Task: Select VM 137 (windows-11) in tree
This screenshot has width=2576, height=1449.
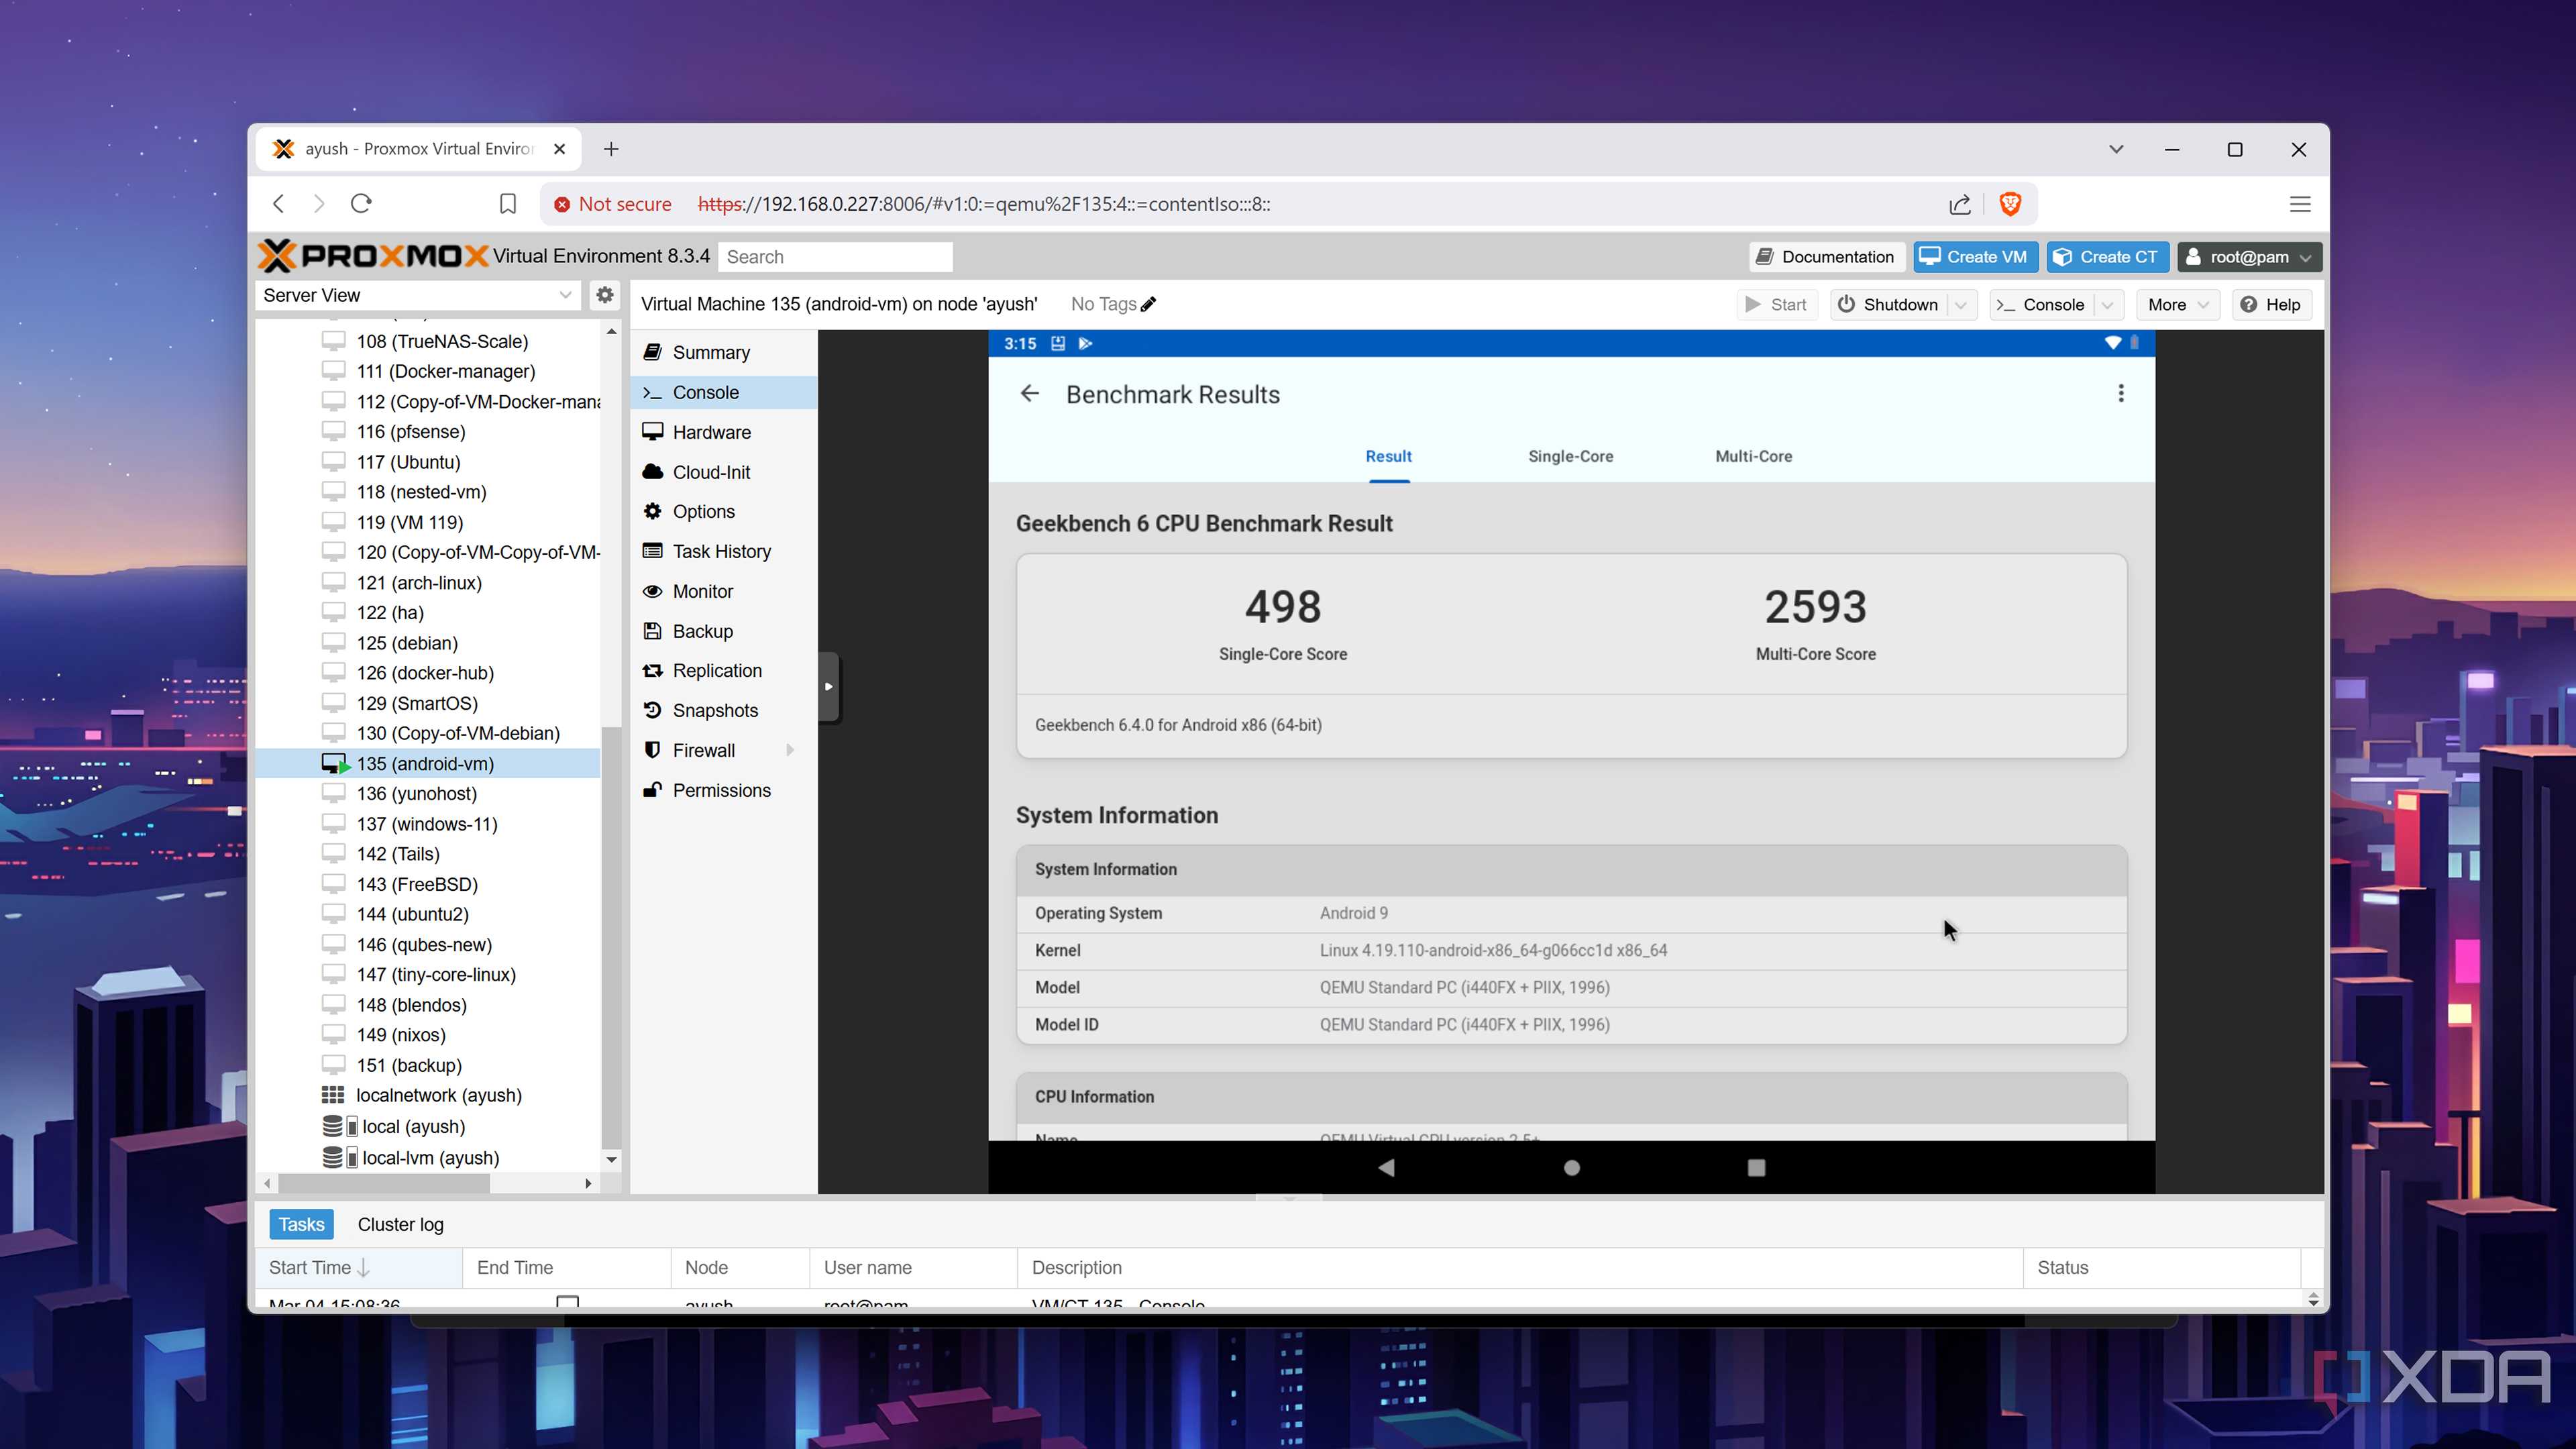Action: point(427,824)
